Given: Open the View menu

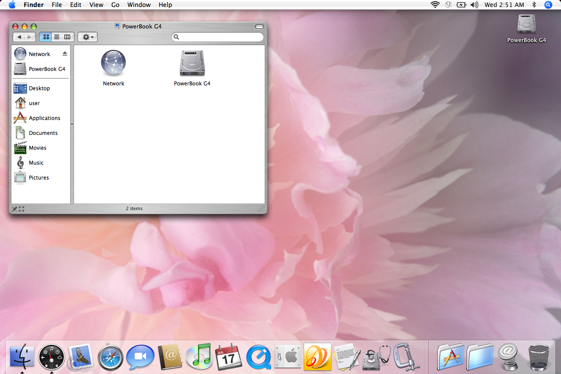Looking at the screenshot, I should 96,5.
